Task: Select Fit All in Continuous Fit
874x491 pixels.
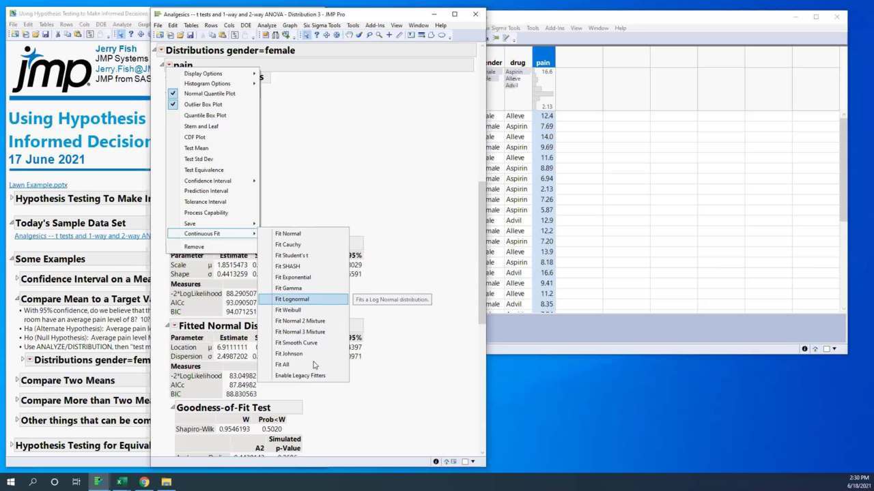Action: [282, 365]
